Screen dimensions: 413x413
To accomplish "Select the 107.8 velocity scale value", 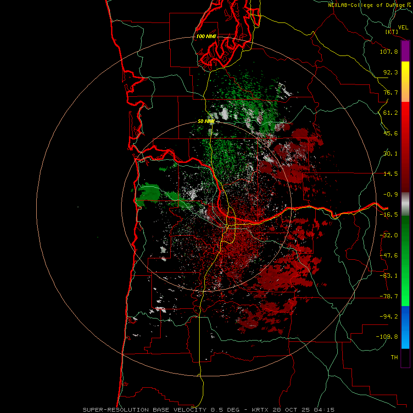I will coord(389,51).
